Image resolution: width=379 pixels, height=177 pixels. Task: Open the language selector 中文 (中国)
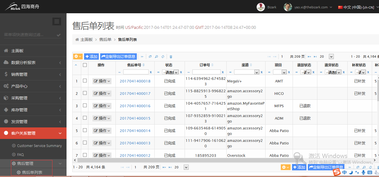(x=358, y=7)
